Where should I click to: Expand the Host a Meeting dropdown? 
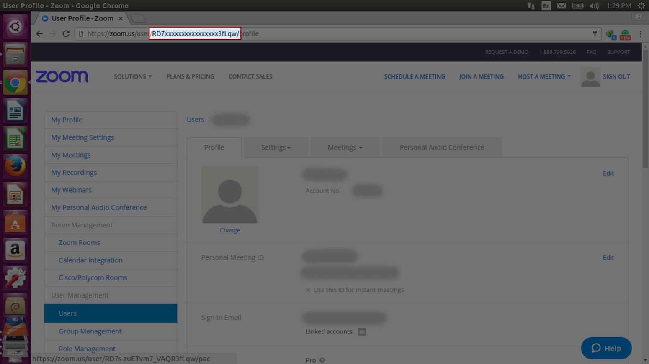(544, 76)
